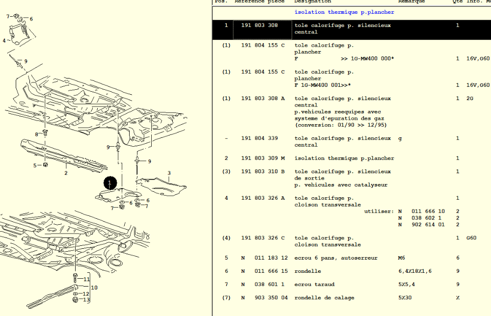
Task: Select part number 191 803 326 C
Action: click(263, 238)
